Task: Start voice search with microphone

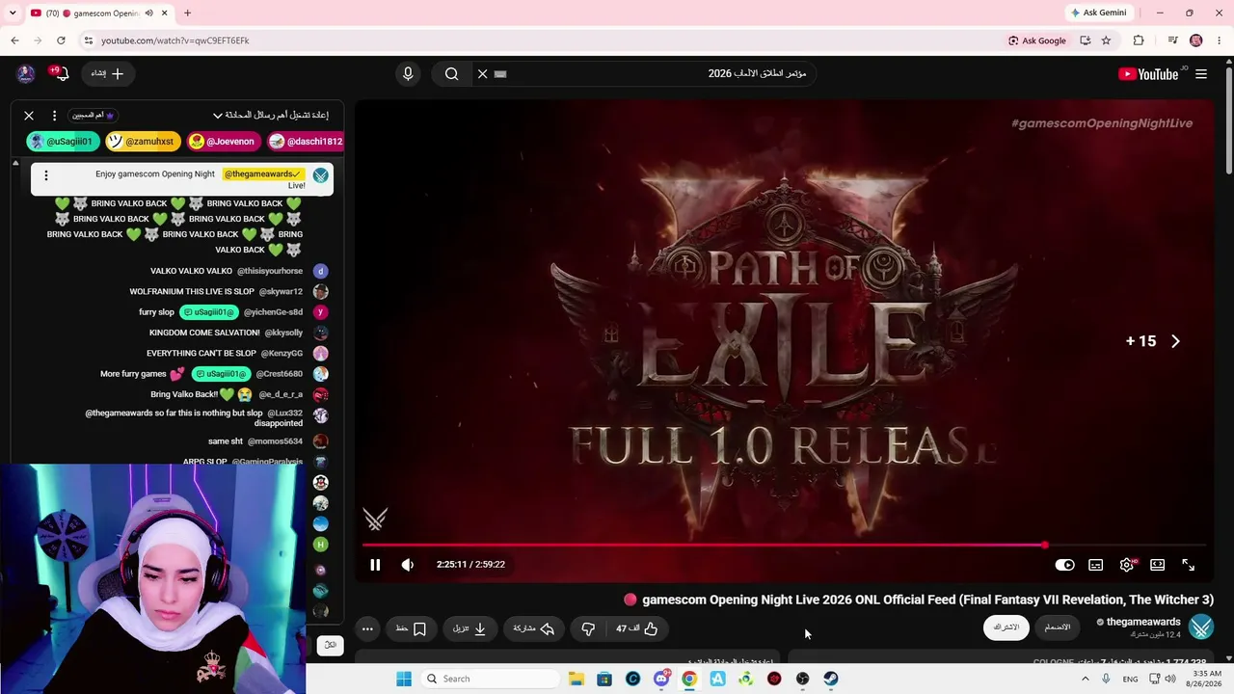Action: tap(408, 73)
